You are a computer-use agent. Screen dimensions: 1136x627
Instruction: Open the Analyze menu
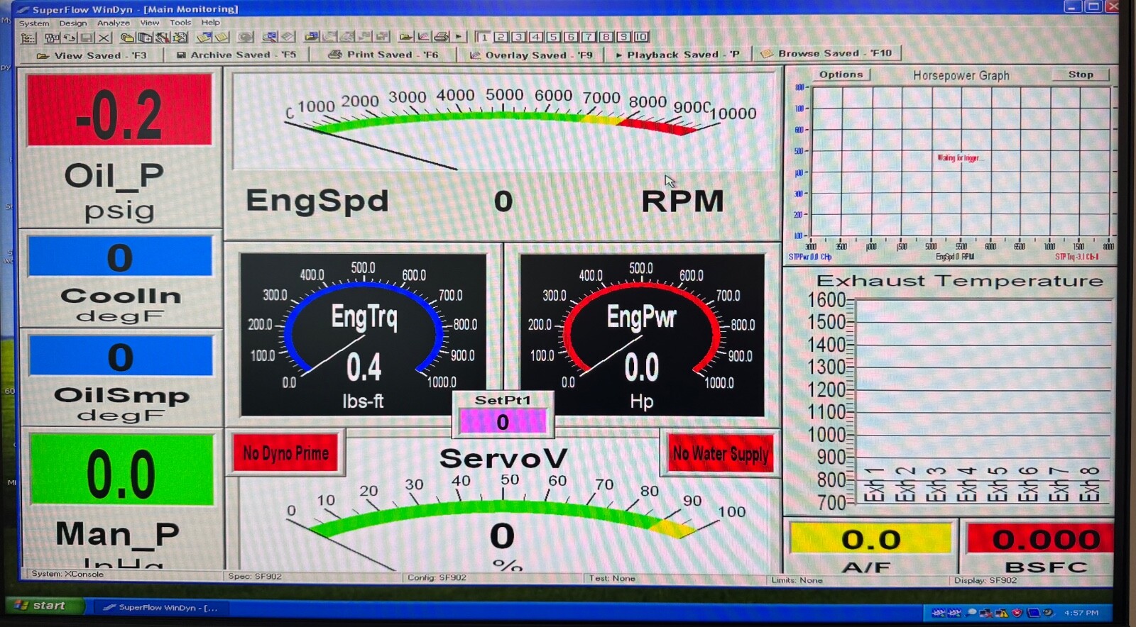pyautogui.click(x=113, y=23)
